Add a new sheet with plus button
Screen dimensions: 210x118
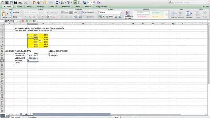[x=32, y=114]
